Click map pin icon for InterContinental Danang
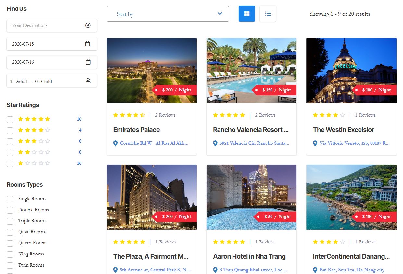 point(315,270)
